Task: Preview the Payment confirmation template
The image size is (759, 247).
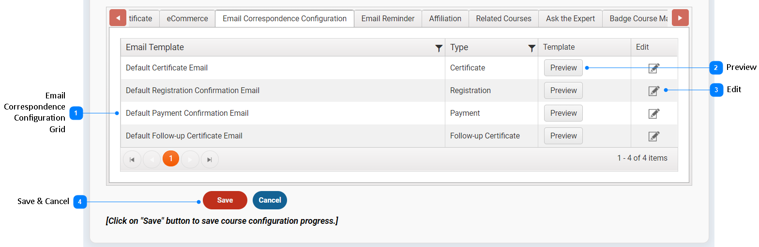Action: [563, 113]
